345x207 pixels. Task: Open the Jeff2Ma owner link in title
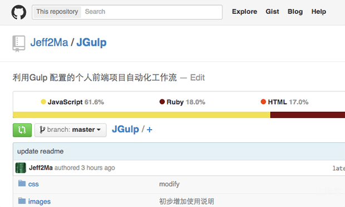click(x=49, y=42)
